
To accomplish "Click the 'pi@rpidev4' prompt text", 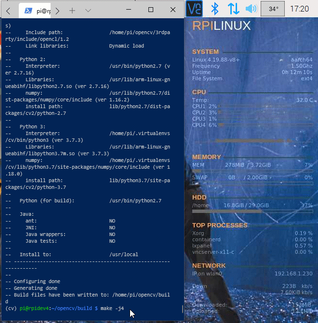I will [34, 309].
